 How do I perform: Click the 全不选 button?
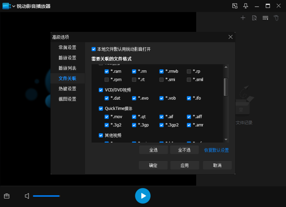point(184,150)
